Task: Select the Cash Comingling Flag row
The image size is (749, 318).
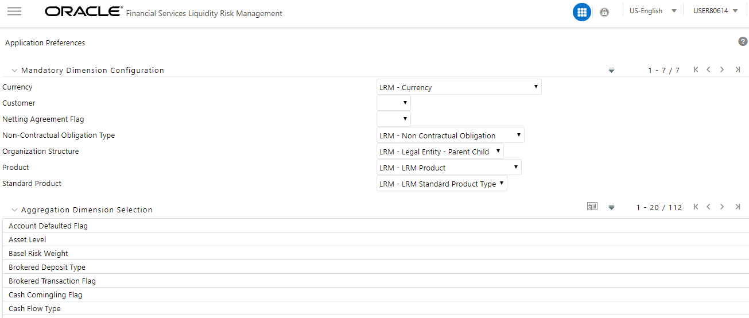Action: (375, 294)
